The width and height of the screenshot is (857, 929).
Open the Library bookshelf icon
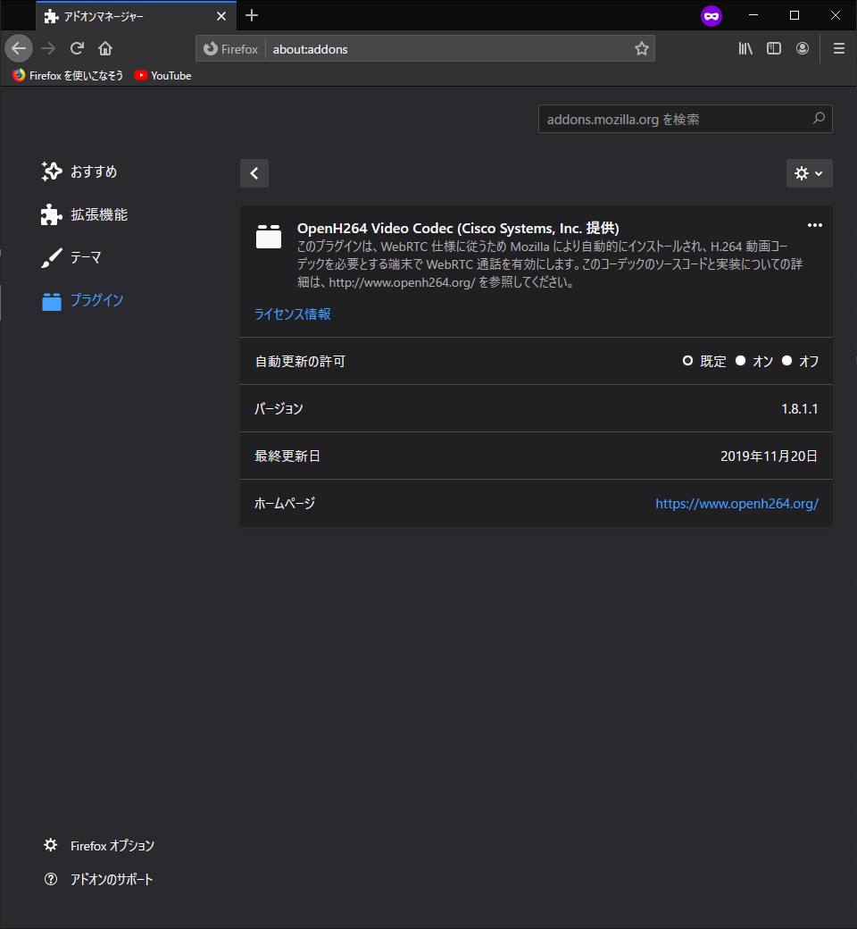[x=745, y=48]
